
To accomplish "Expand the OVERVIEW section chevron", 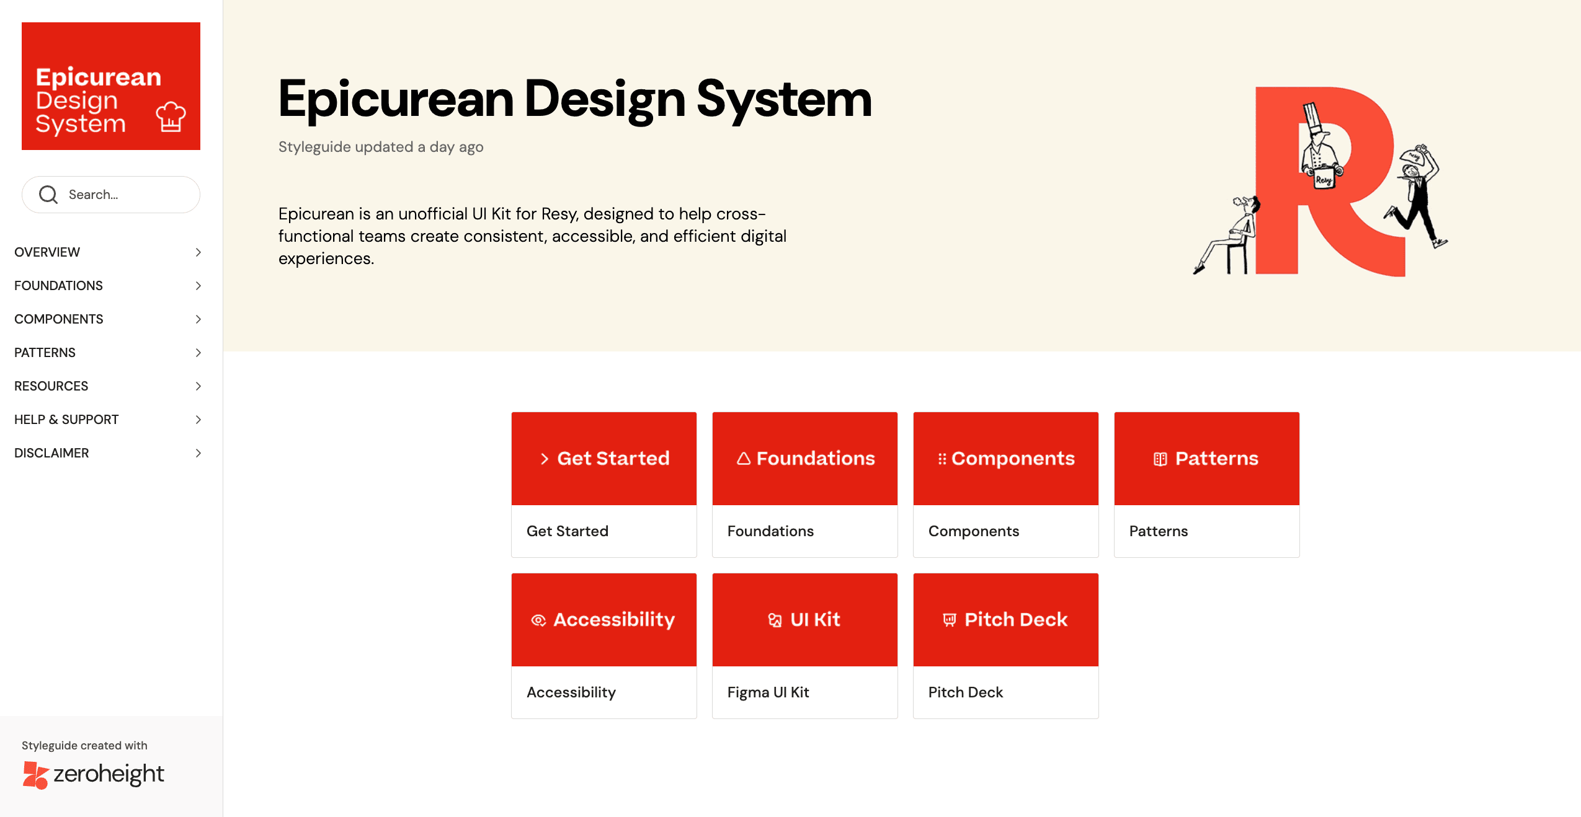I will click(198, 252).
